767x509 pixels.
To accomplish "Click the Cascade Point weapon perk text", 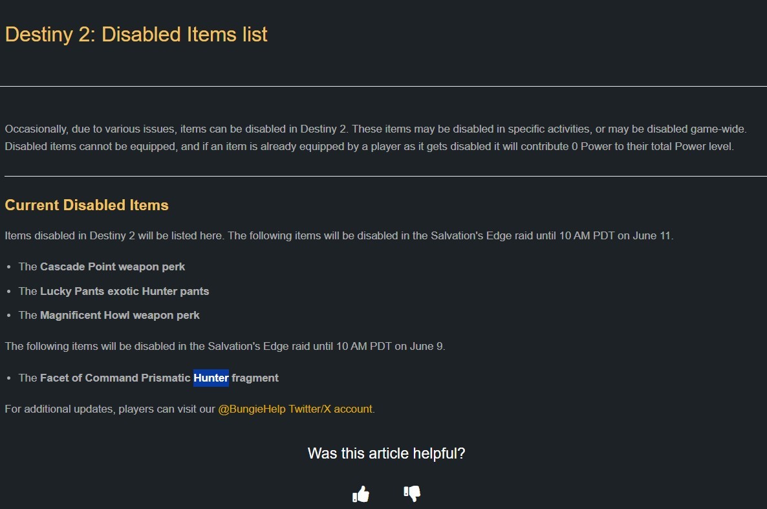I will [x=113, y=266].
